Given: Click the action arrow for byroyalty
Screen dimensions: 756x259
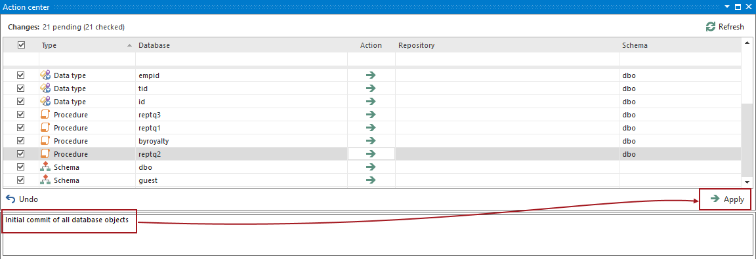Looking at the screenshot, I should point(371,141).
